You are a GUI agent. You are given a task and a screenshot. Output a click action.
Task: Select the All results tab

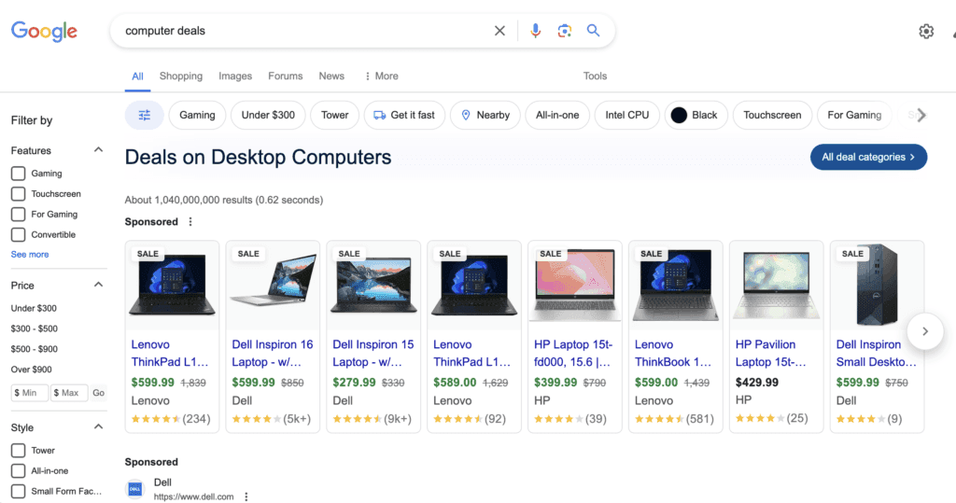[138, 77]
